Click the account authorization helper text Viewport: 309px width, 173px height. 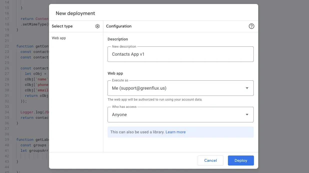(x=155, y=99)
